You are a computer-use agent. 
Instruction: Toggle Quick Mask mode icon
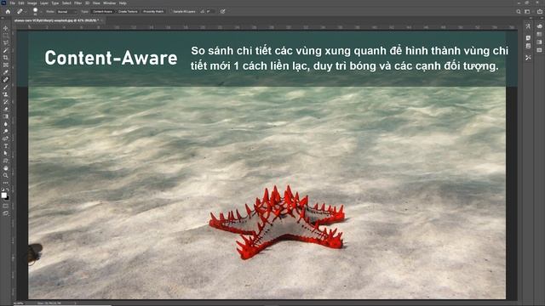point(6,206)
